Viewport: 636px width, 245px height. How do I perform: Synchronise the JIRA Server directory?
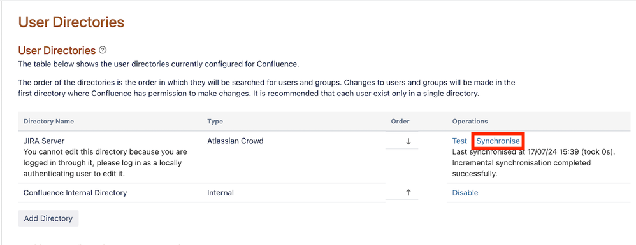[x=498, y=141]
